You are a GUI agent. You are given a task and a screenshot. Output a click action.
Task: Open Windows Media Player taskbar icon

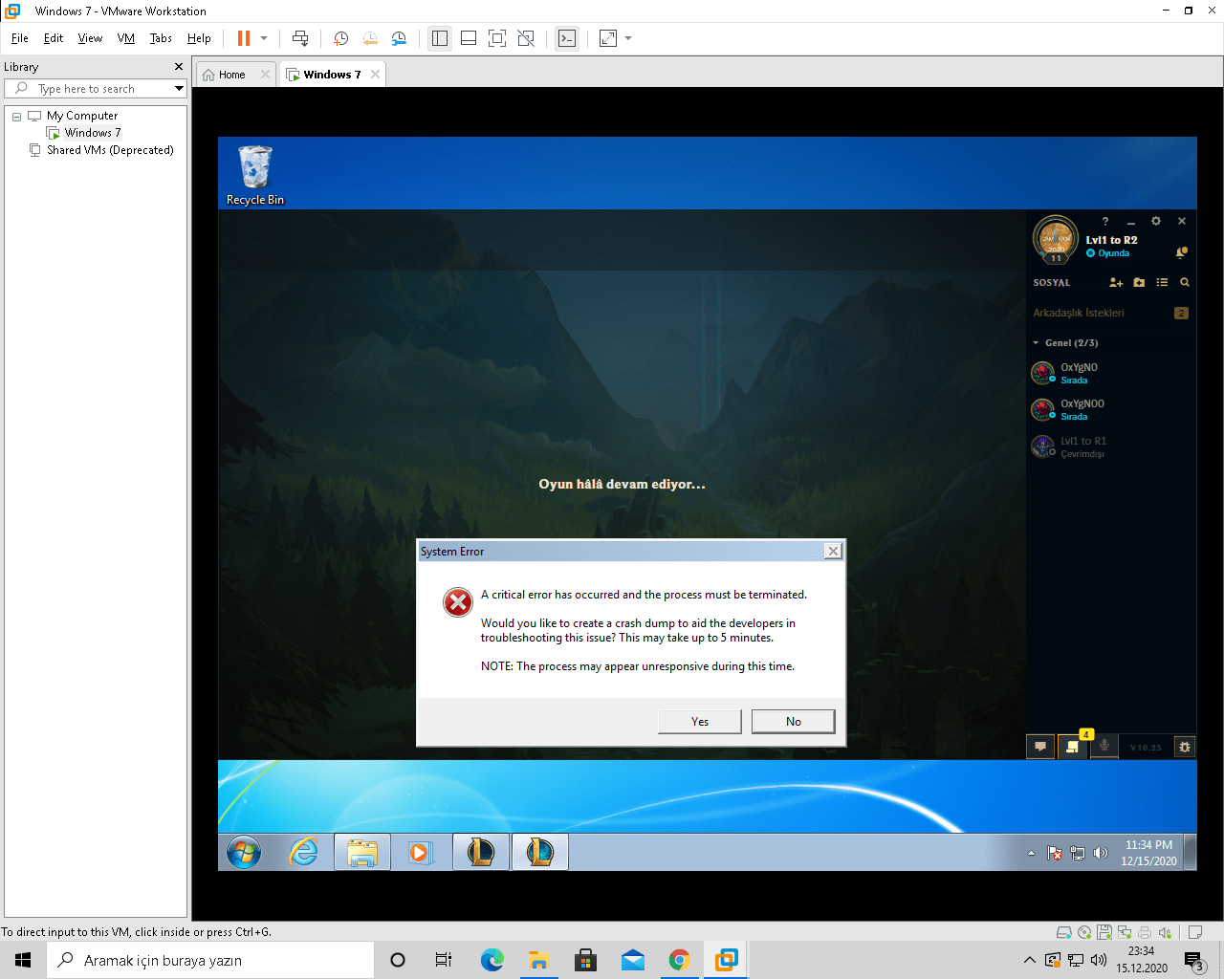tap(420, 852)
